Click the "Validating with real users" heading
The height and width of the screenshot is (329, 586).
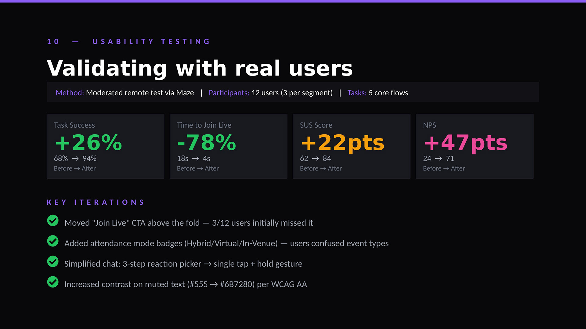(x=200, y=68)
